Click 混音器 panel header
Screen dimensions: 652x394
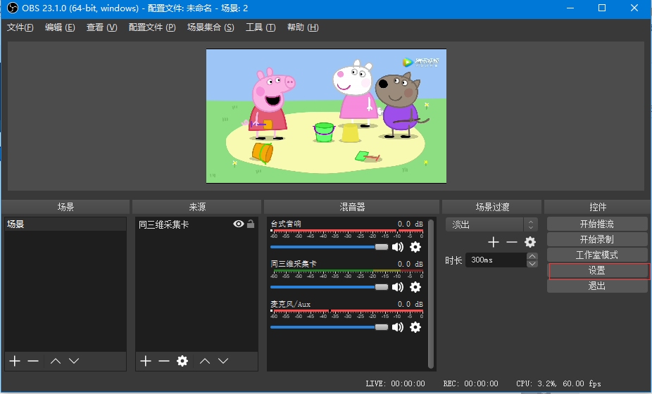[x=352, y=207]
